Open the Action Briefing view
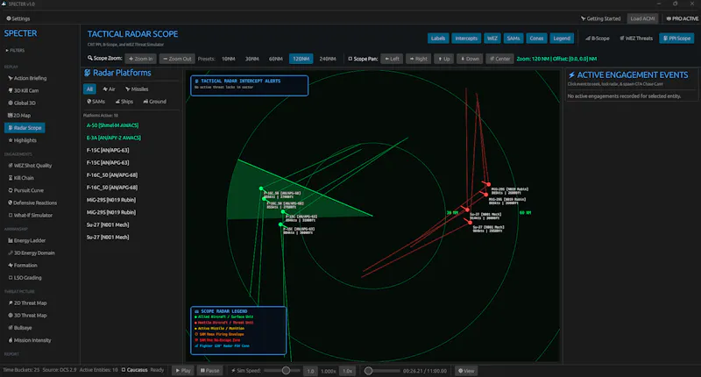This screenshot has width=701, height=377. (x=27, y=78)
